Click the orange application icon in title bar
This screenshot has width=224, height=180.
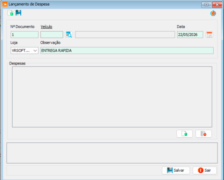point(5,4)
